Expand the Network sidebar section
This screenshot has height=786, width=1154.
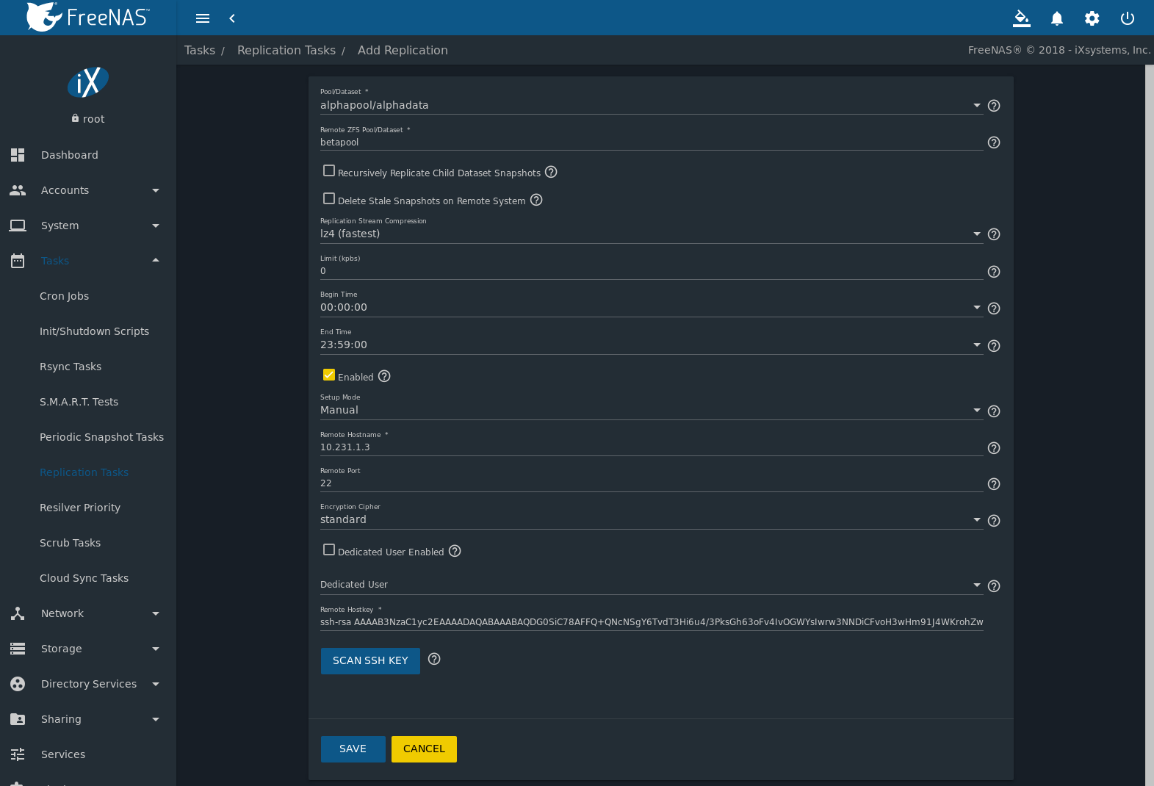(88, 613)
